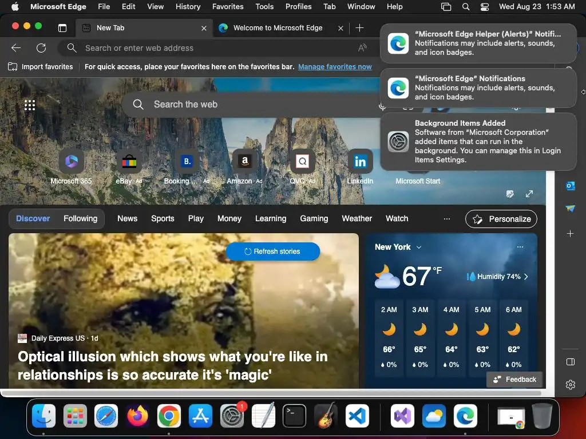Toggle the sidebar layout icon
The width and height of the screenshot is (586, 439).
click(x=571, y=362)
